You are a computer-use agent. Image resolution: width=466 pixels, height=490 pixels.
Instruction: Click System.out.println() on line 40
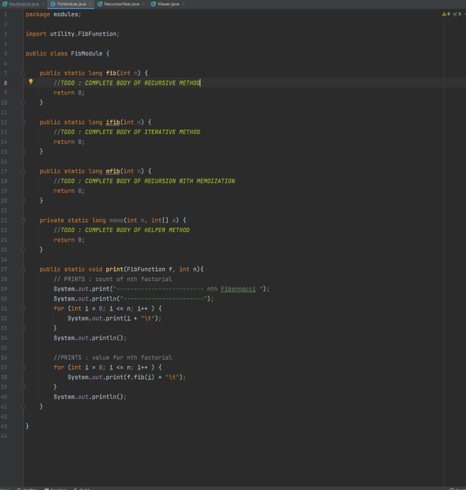coord(90,397)
